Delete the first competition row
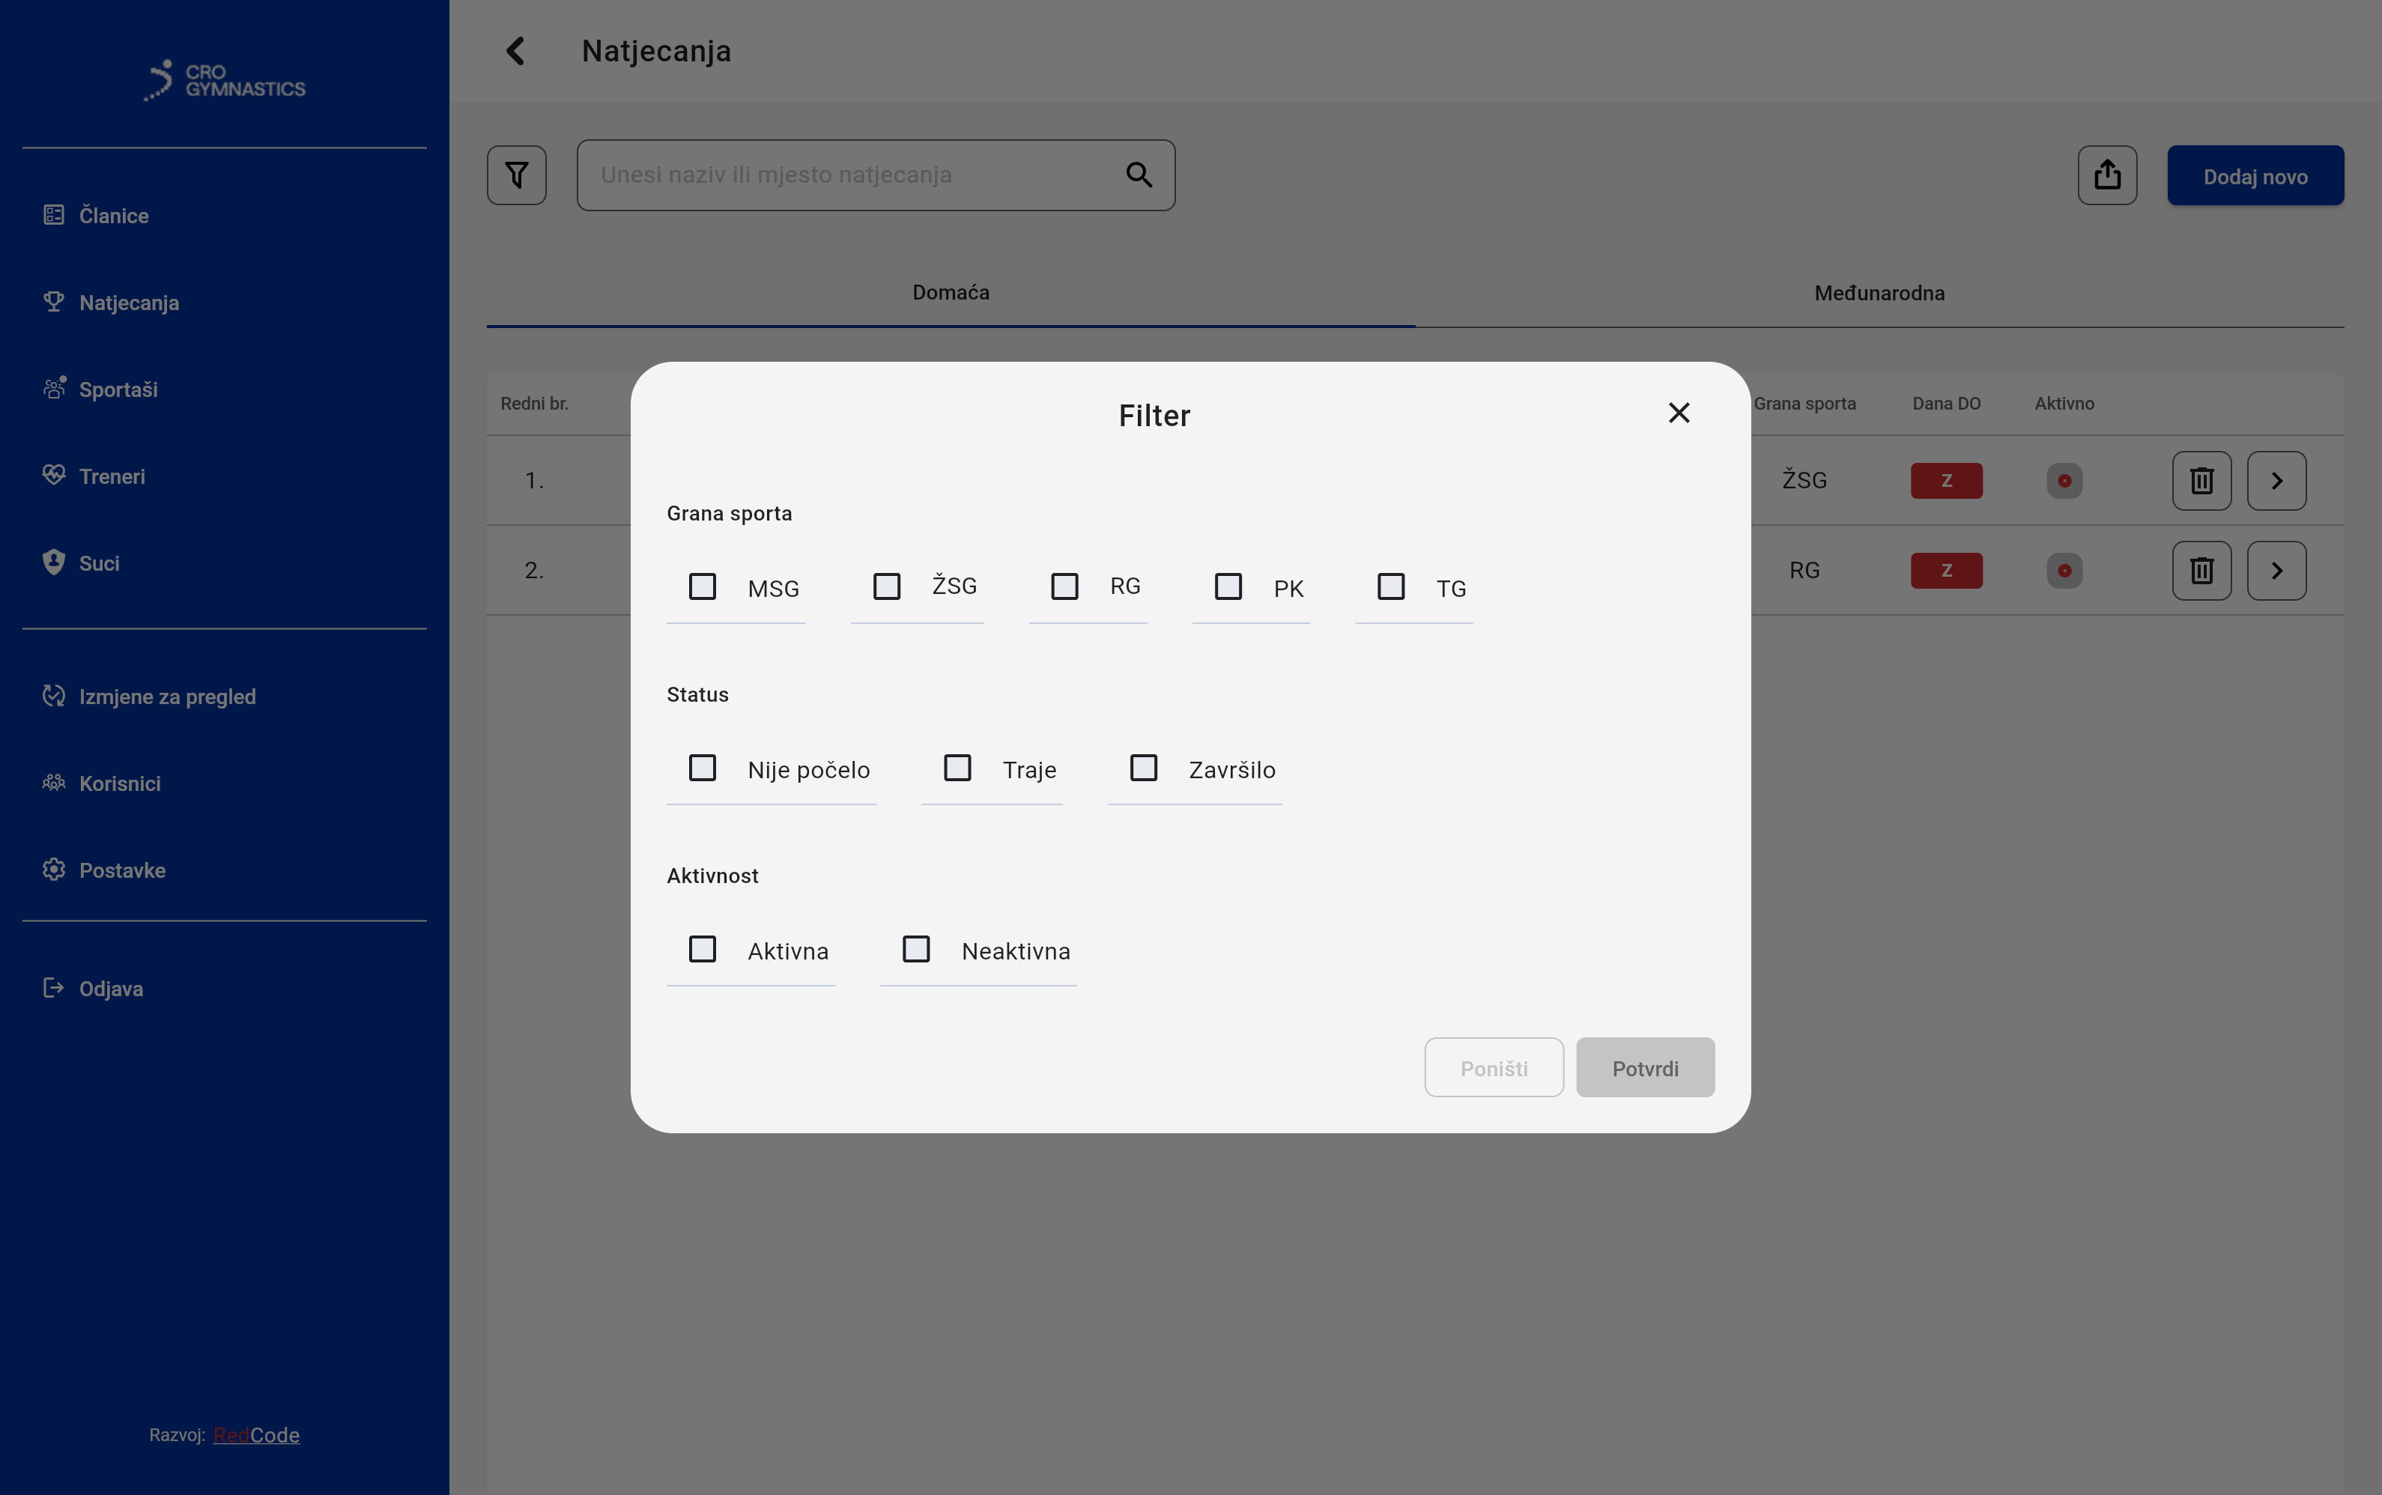 coord(2201,481)
